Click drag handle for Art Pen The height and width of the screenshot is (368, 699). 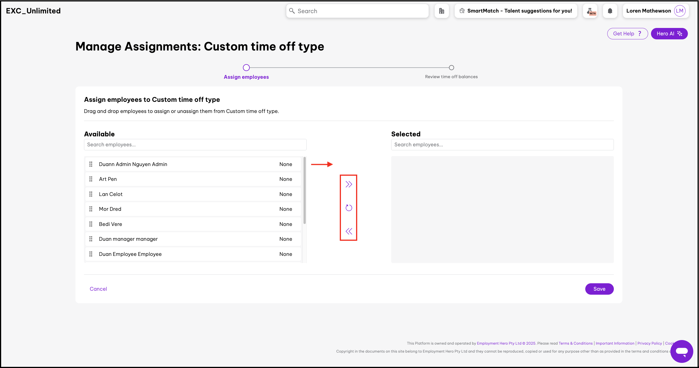click(91, 179)
